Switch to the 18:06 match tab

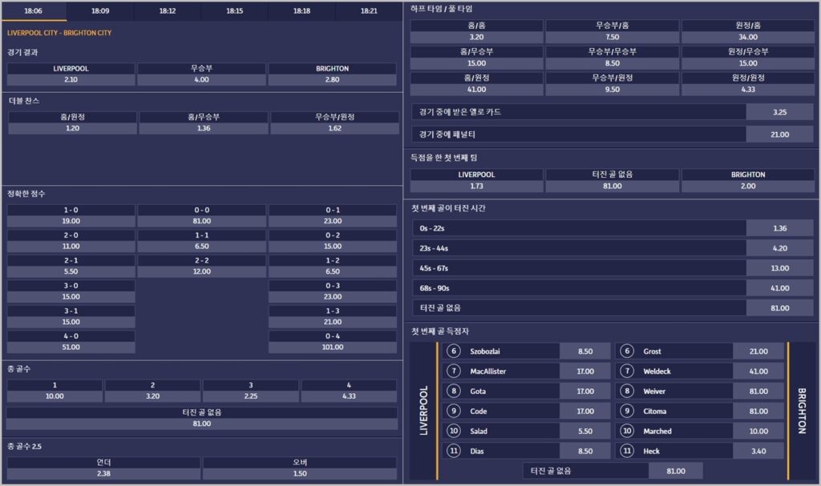(x=34, y=11)
